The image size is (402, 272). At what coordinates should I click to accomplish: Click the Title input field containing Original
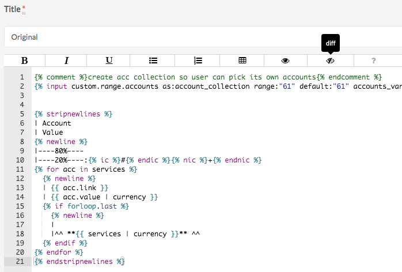203,37
